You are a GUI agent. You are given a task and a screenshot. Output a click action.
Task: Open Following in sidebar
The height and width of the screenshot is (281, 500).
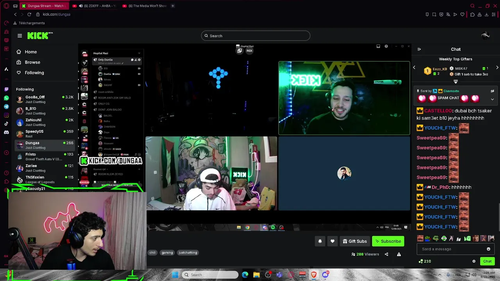pos(30,73)
